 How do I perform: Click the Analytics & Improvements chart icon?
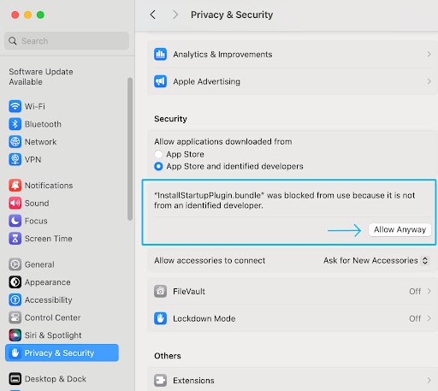pos(160,54)
